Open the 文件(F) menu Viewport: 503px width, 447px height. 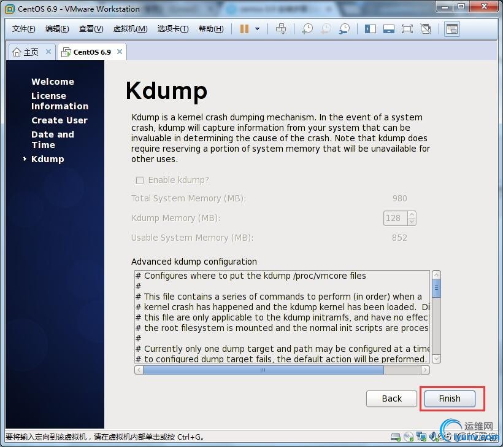tap(23, 29)
